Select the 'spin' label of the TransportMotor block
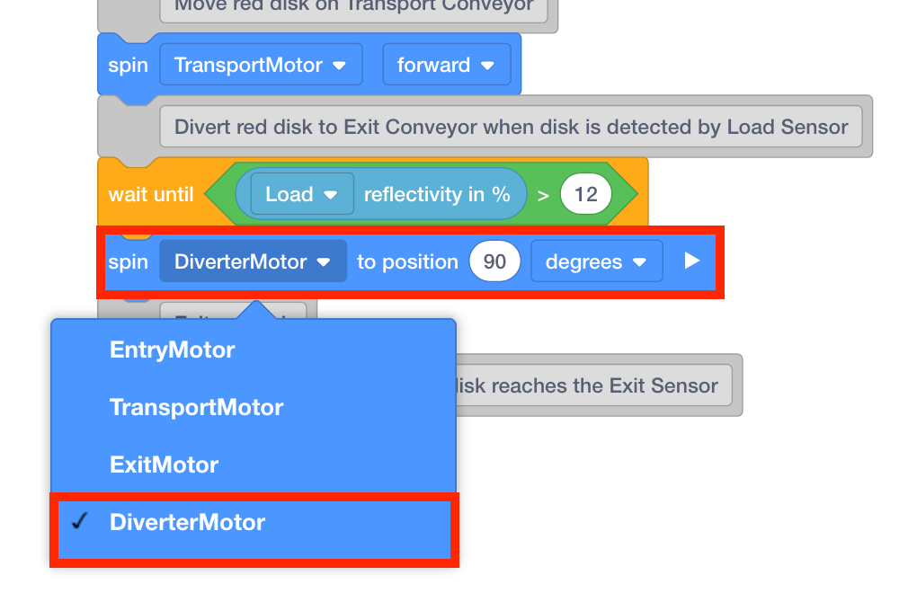 pyautogui.click(x=128, y=66)
